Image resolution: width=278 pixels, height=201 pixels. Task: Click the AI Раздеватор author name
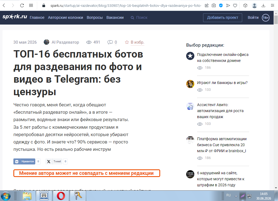65,42
